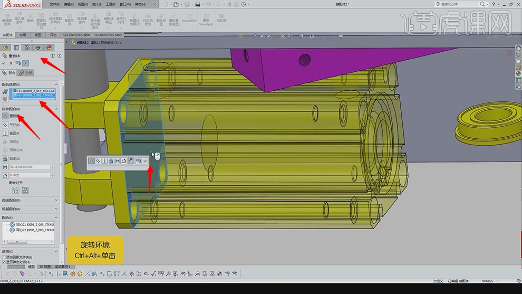The image size is (522, 294).
Task: Enable 添加到新文件夹 checkbox
Action: click(x=4, y=257)
